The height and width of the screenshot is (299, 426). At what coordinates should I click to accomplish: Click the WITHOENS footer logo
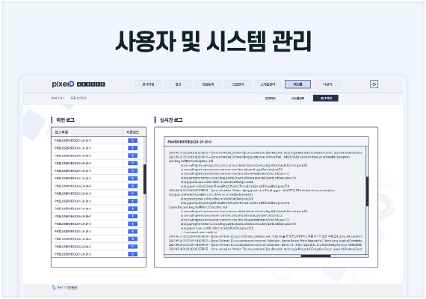[x=65, y=287]
